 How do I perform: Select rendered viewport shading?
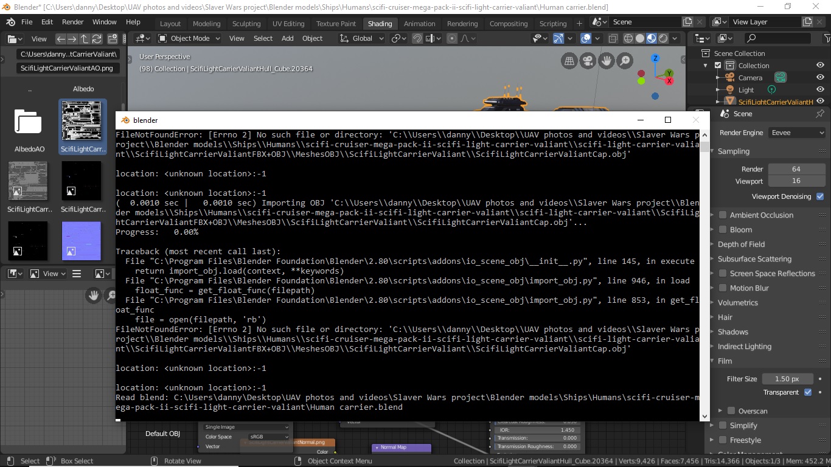[663, 38]
